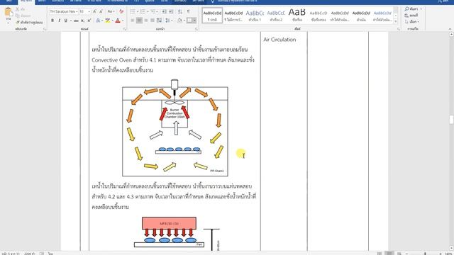
Task: Toggle Superscript formatting
Action: [x=89, y=21]
